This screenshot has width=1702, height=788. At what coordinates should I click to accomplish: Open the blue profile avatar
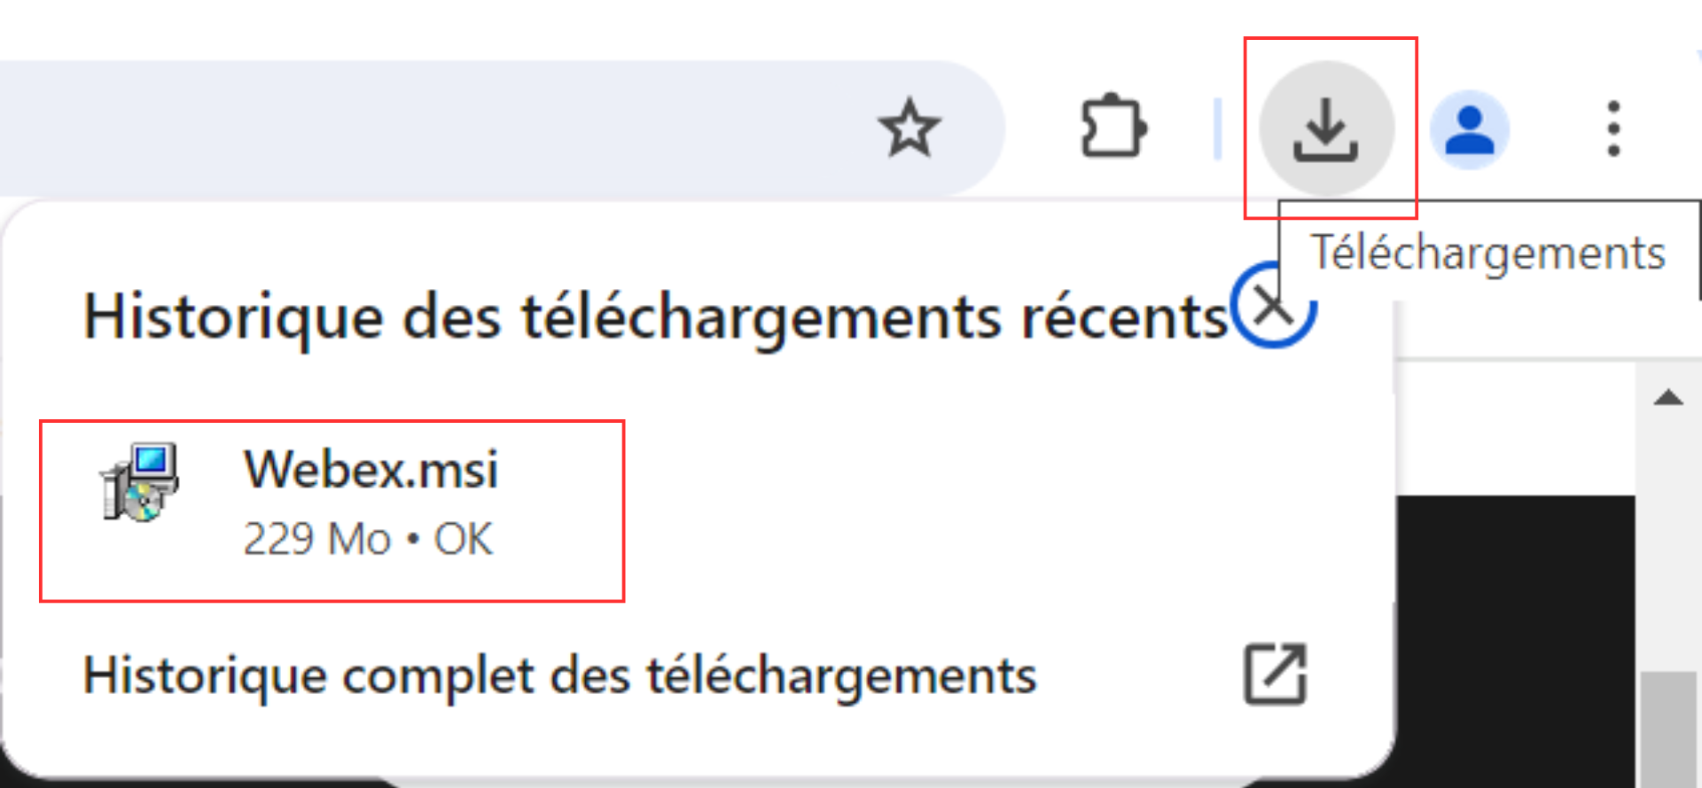(x=1470, y=129)
